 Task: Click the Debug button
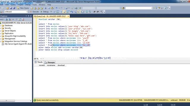[45, 12]
